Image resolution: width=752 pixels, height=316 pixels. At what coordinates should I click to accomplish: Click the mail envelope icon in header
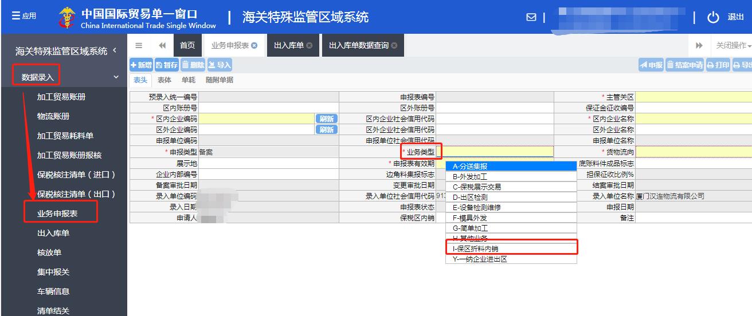(x=531, y=17)
